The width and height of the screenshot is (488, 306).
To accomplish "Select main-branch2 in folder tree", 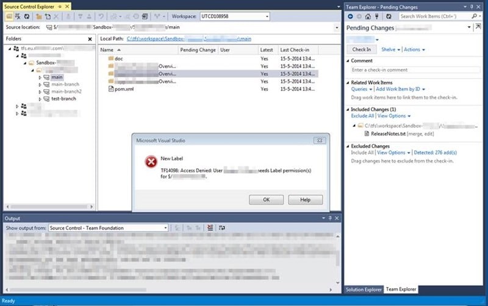I will pos(66,91).
